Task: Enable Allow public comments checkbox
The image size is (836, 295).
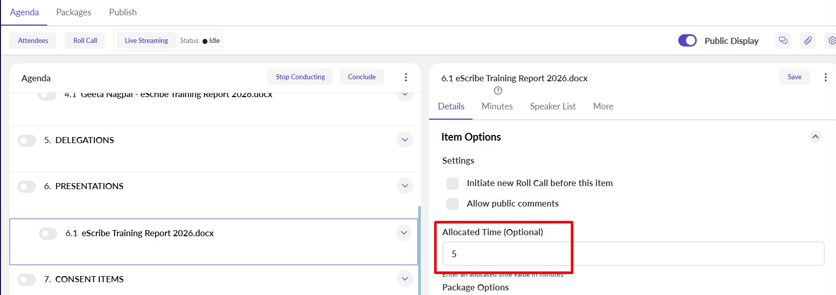Action: pos(453,203)
